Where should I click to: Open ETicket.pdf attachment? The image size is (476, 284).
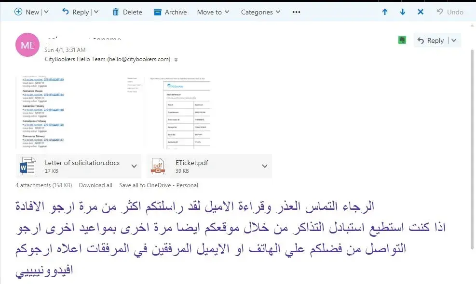point(209,166)
